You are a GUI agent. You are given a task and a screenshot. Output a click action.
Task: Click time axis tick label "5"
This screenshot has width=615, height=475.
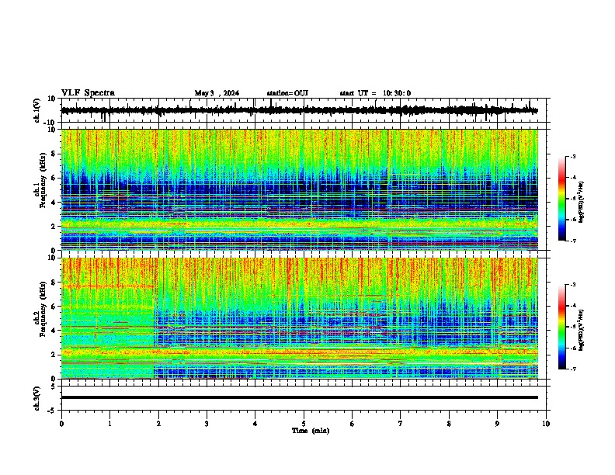pyautogui.click(x=304, y=424)
